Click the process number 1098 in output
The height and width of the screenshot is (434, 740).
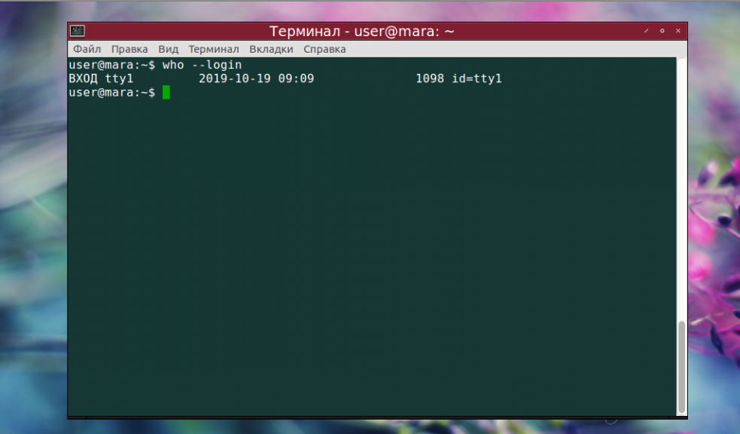[x=429, y=78]
